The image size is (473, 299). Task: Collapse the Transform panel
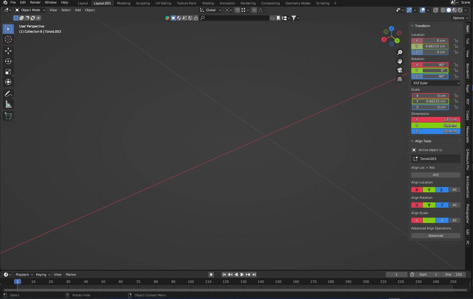[x=412, y=26]
